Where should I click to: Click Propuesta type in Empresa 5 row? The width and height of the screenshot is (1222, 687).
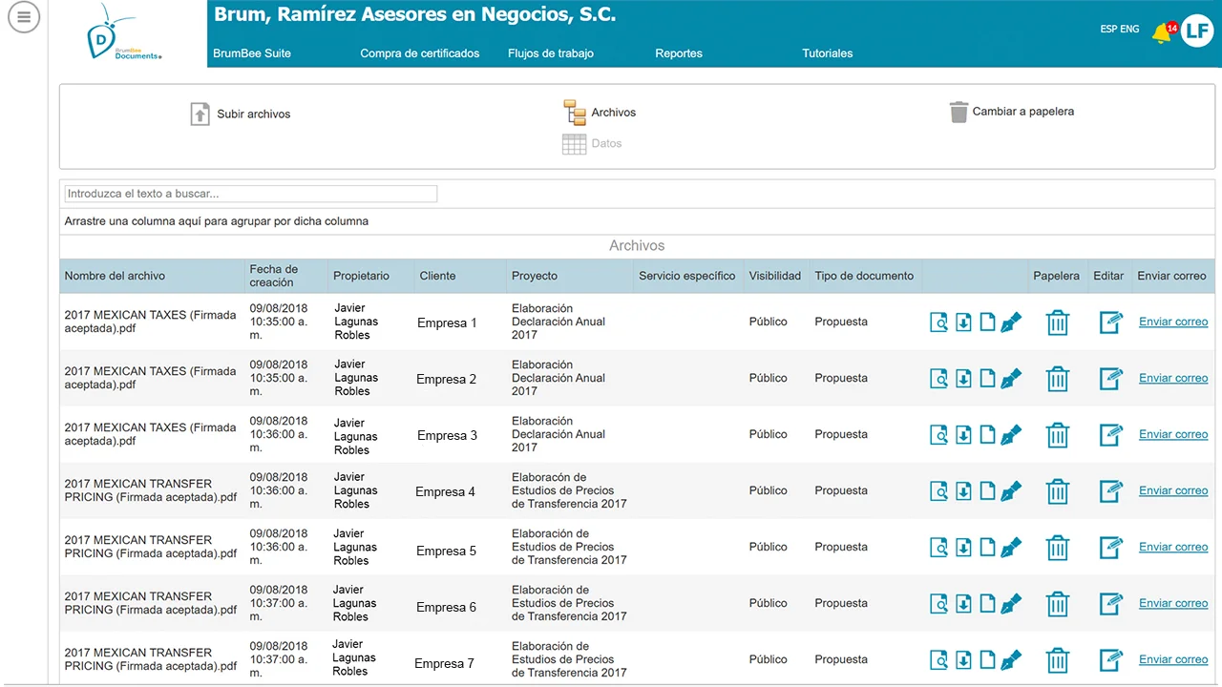[841, 548]
